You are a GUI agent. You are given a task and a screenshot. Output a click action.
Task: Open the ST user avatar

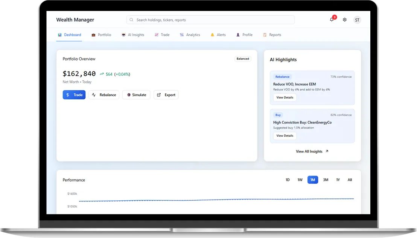357,20
